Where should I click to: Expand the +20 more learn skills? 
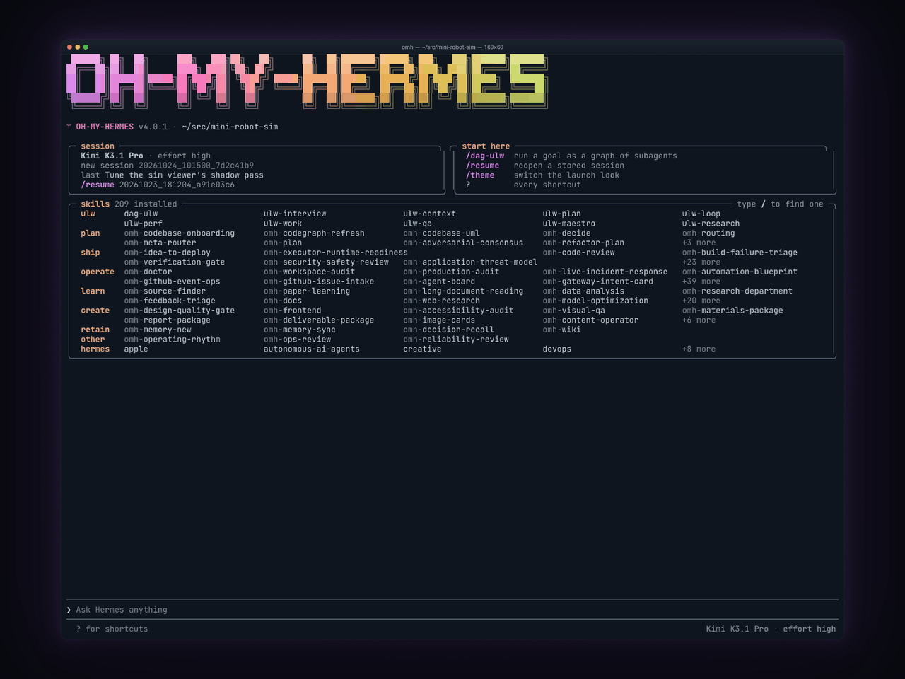pos(701,301)
